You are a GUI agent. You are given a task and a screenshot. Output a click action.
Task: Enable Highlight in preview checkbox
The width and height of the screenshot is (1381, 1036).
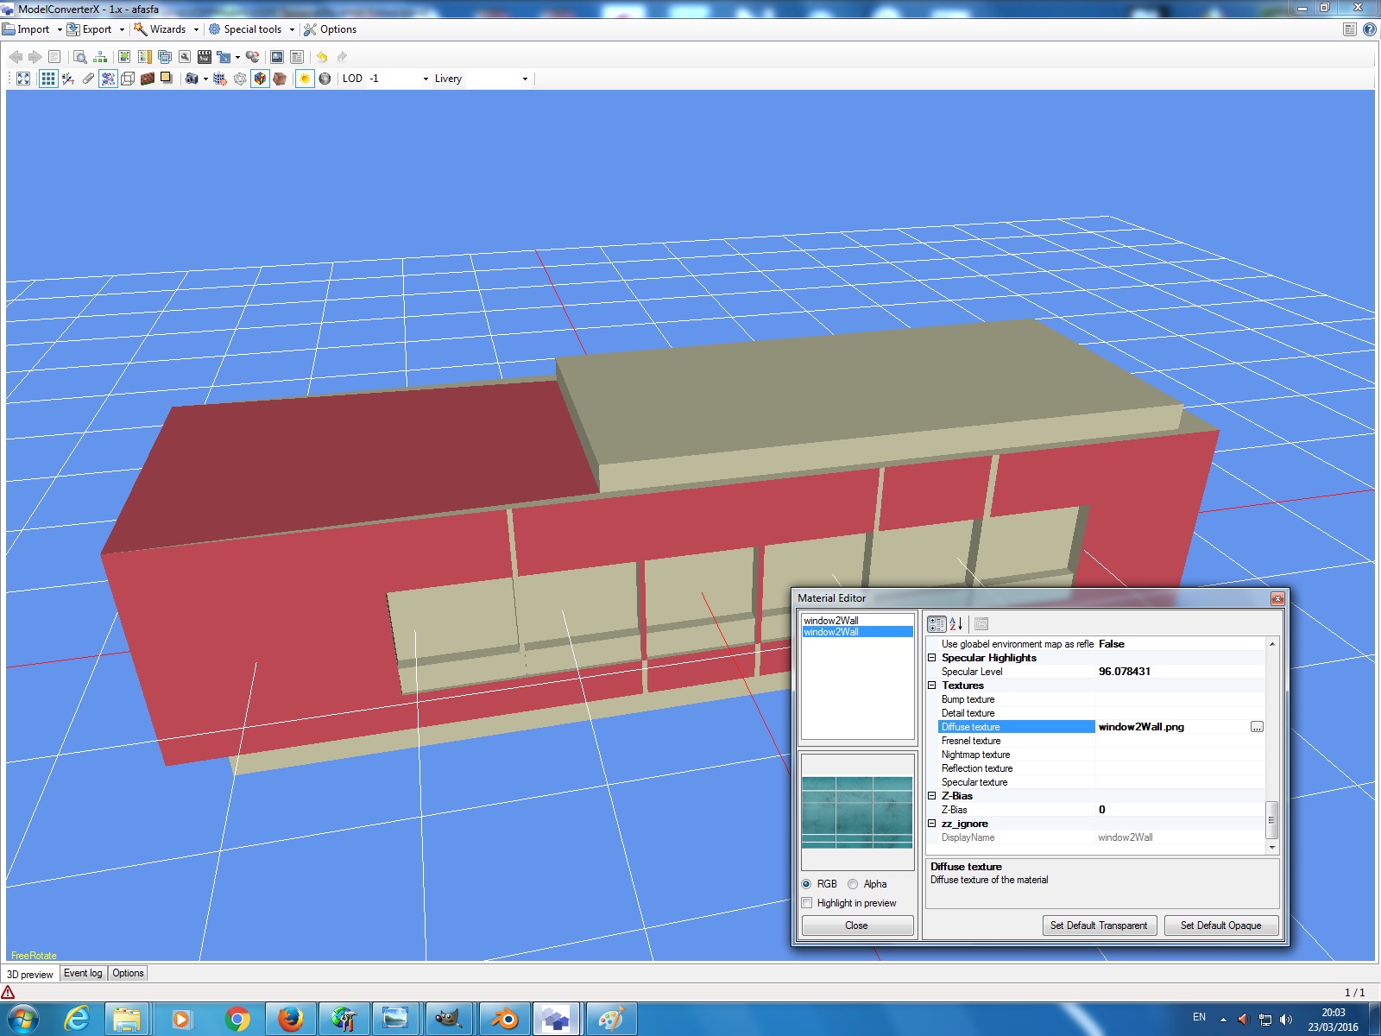[x=807, y=903]
